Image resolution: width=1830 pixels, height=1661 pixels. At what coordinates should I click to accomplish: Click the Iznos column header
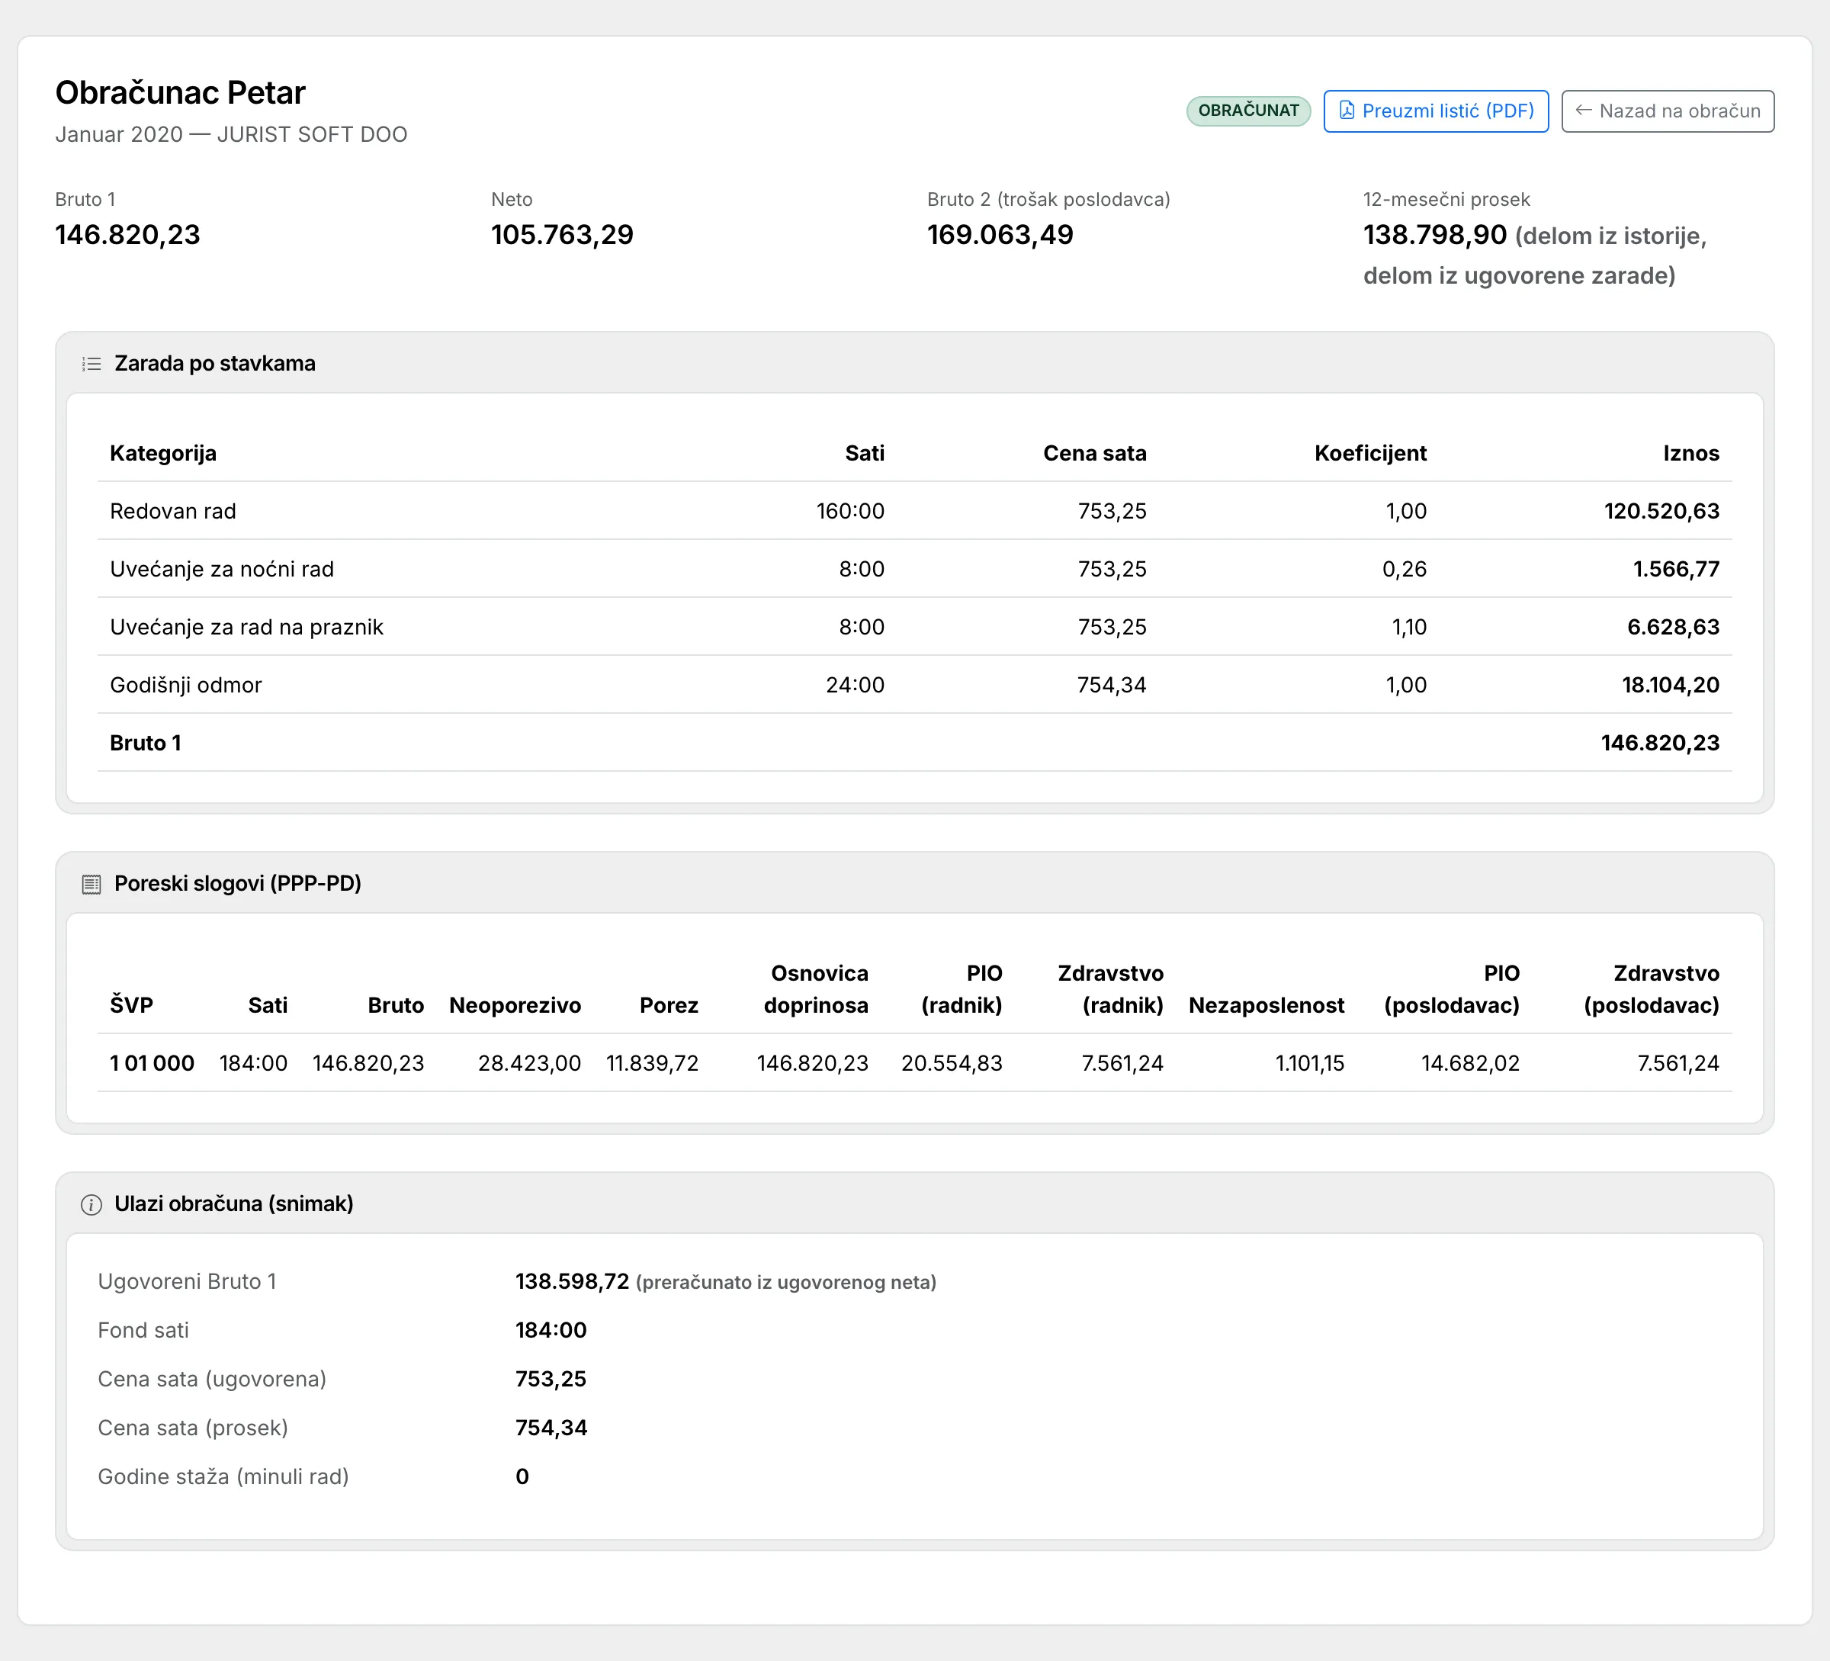tap(1691, 453)
